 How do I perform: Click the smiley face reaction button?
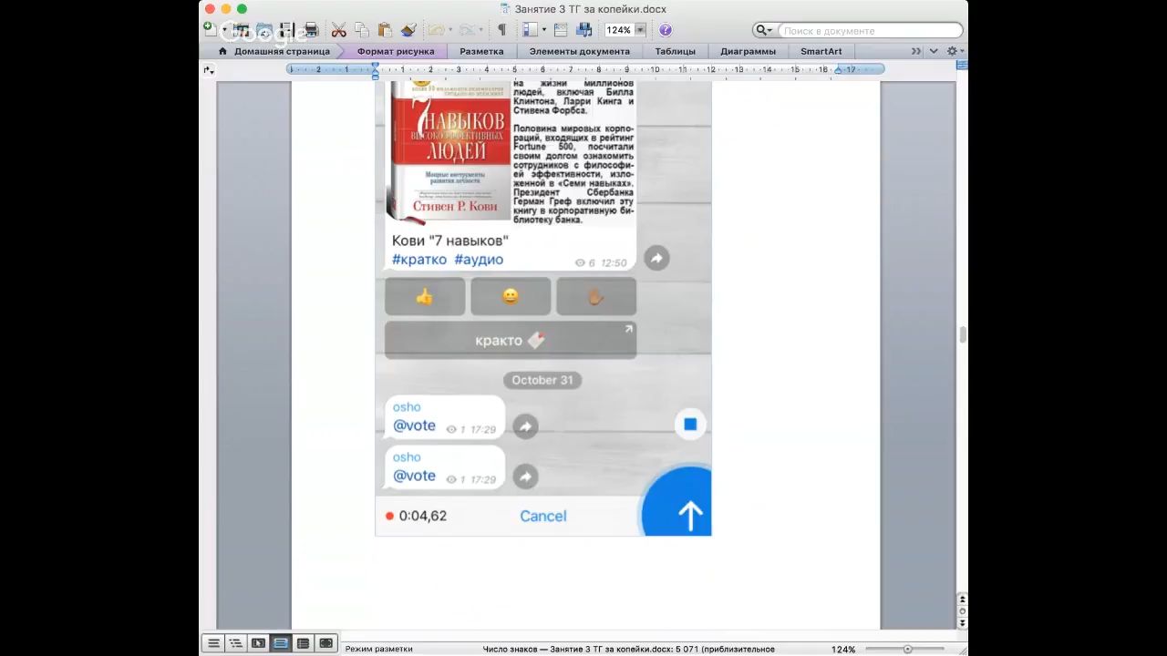point(511,297)
